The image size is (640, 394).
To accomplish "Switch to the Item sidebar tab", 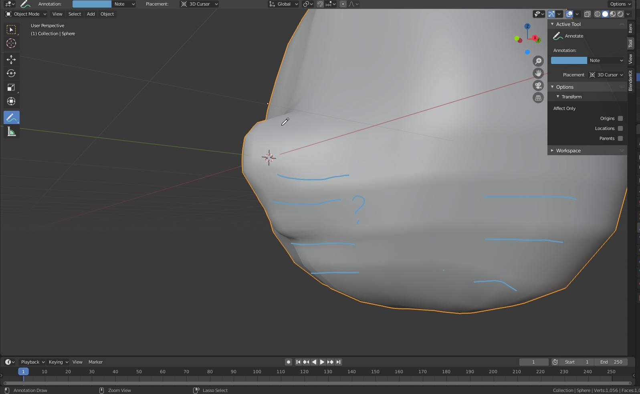I will [630, 28].
